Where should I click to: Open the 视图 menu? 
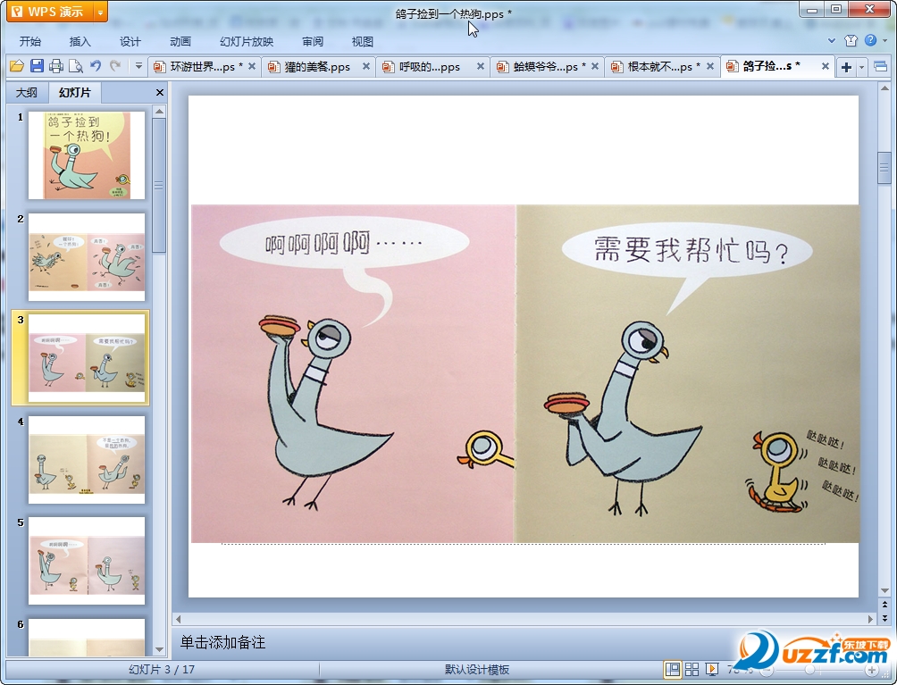pyautogui.click(x=362, y=41)
